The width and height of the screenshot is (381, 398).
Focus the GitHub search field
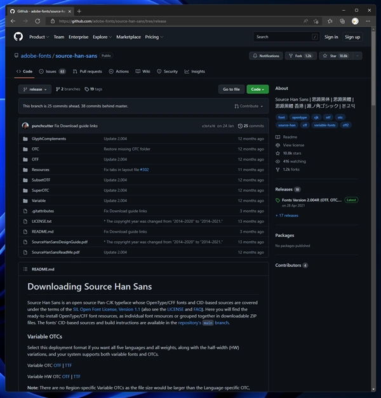pyautogui.click(x=286, y=37)
